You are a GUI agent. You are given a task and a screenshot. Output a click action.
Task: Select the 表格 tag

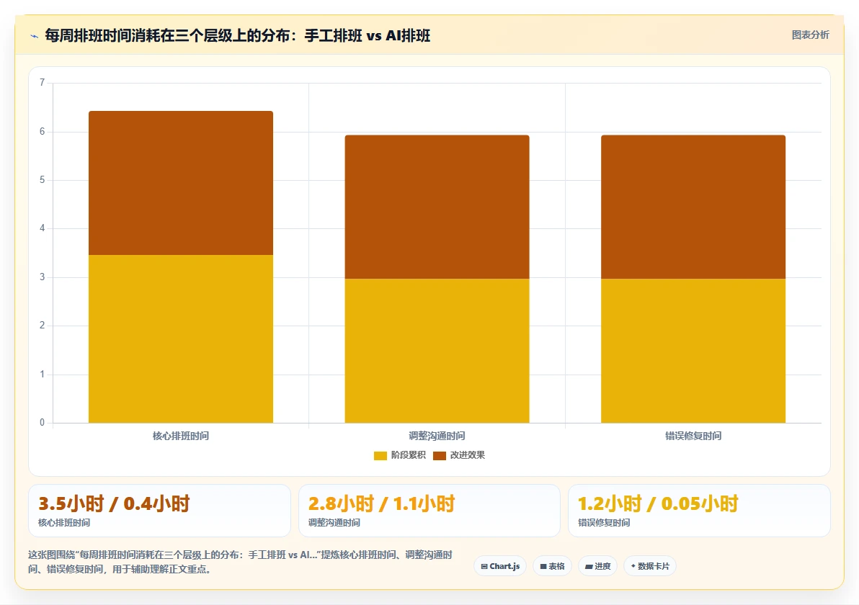552,566
